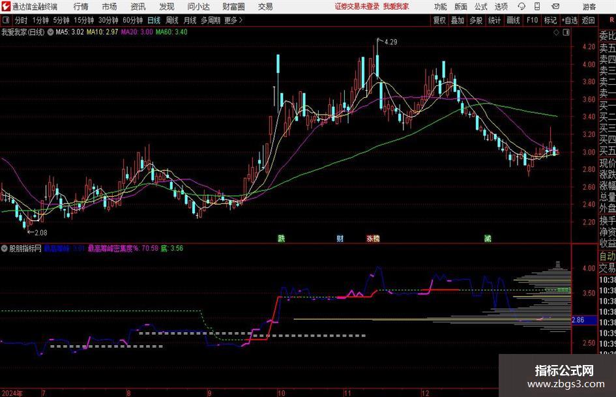The height and width of the screenshot is (397, 616).
Task: Click the 游客 user label
Action: [x=589, y=7]
